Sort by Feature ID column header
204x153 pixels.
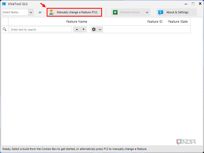[x=155, y=22]
